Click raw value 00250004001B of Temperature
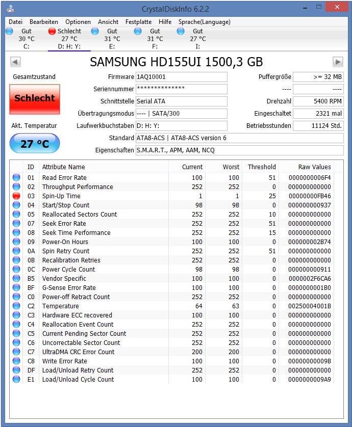352x427 pixels. [310, 306]
